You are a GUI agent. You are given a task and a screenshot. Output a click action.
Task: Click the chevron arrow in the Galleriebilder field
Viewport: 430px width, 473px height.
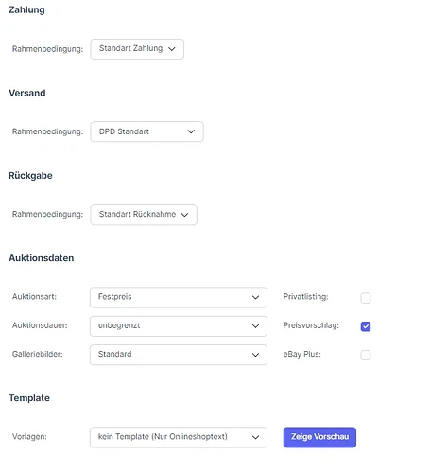pyautogui.click(x=255, y=355)
